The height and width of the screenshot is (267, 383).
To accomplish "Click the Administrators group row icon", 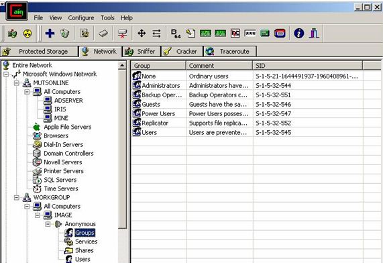I will (x=137, y=85).
